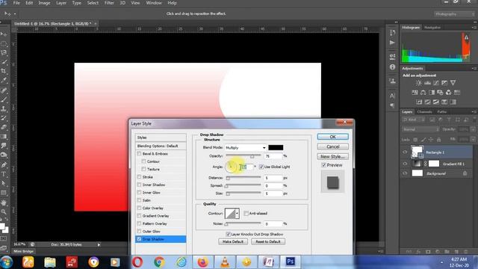The image size is (478, 269).
Task: Open the Histogram panel options menu
Action: point(474,28)
